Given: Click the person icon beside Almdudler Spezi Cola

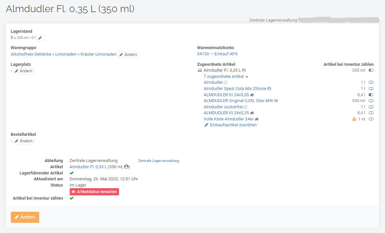Looking at the screenshot, I should [269, 89].
